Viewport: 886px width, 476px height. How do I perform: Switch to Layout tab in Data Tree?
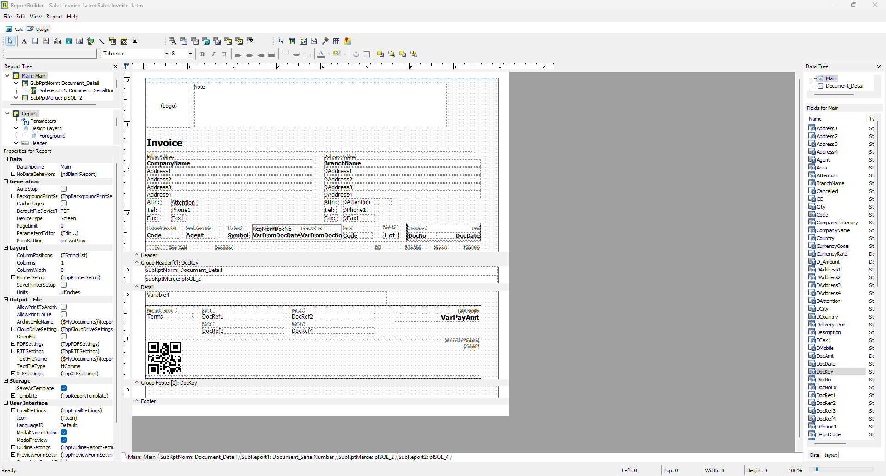(831, 455)
